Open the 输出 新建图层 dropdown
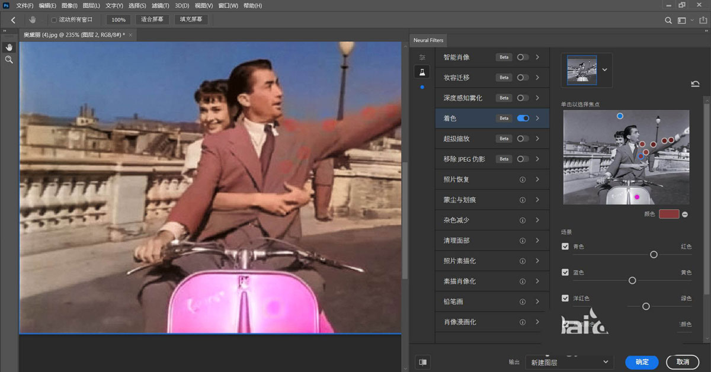The image size is (711, 372). pos(569,362)
